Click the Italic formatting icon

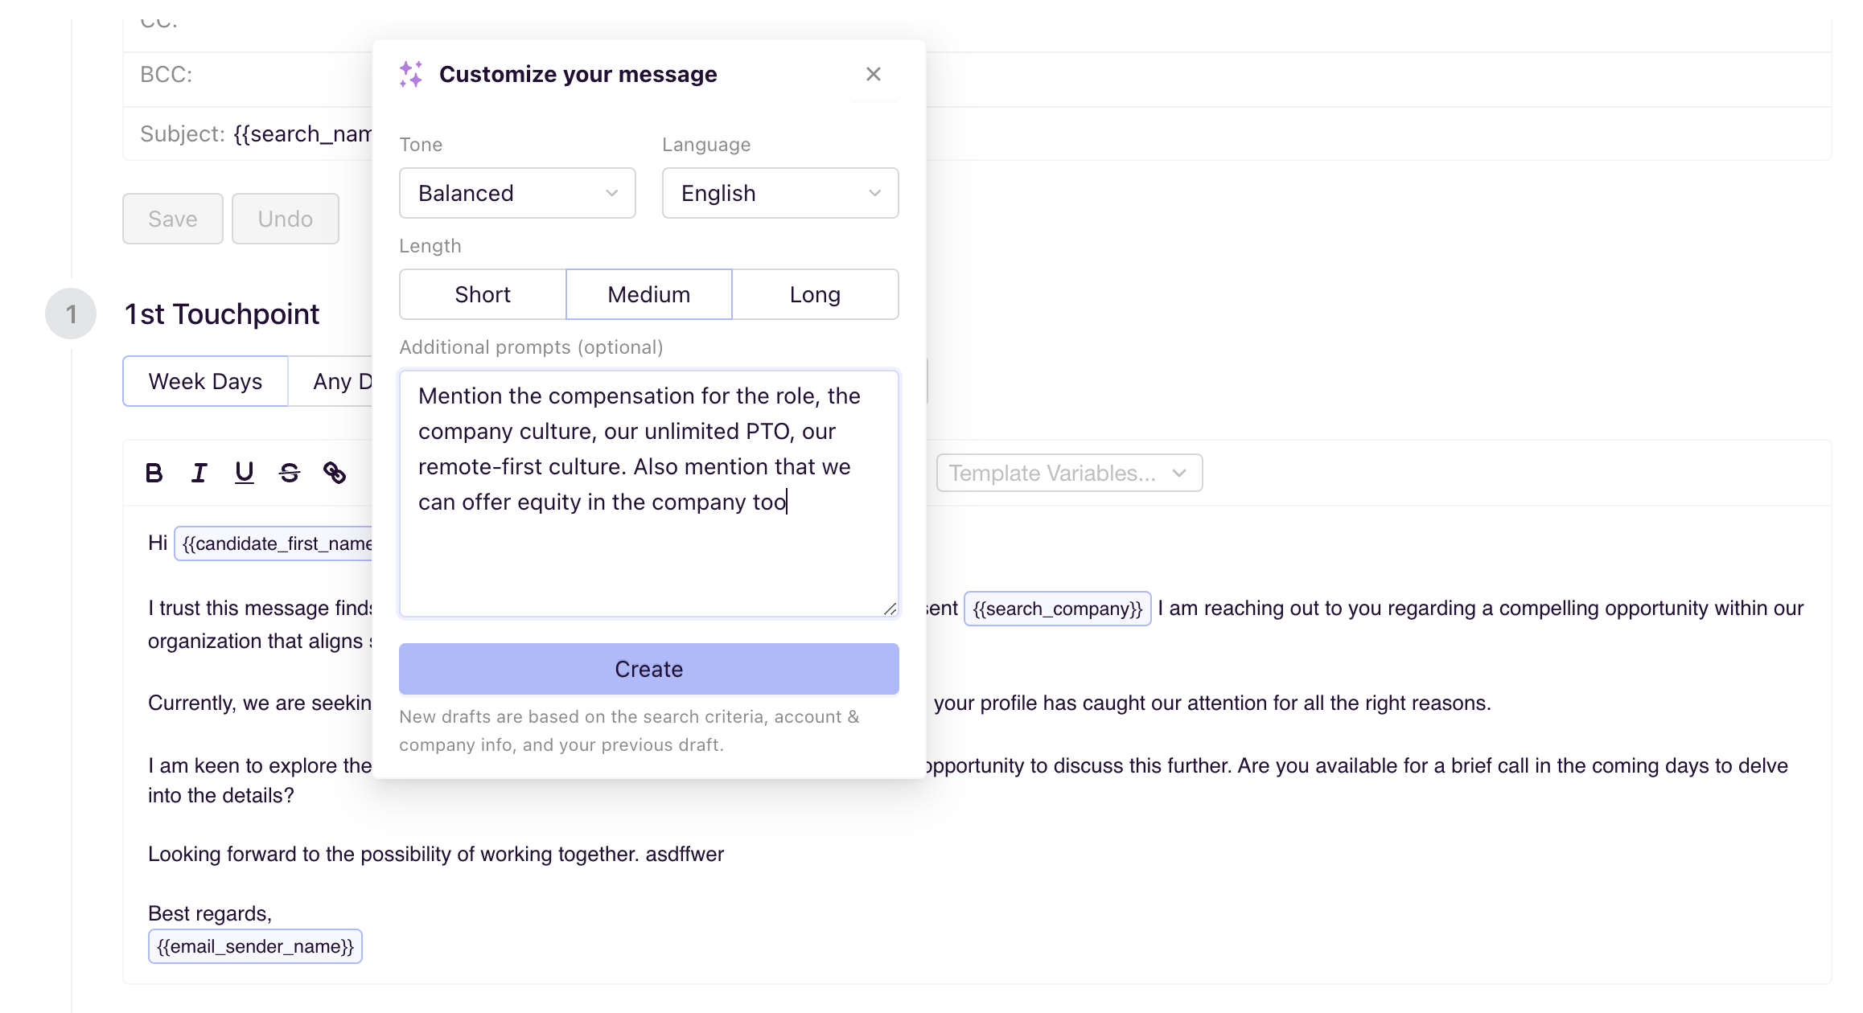click(x=199, y=473)
